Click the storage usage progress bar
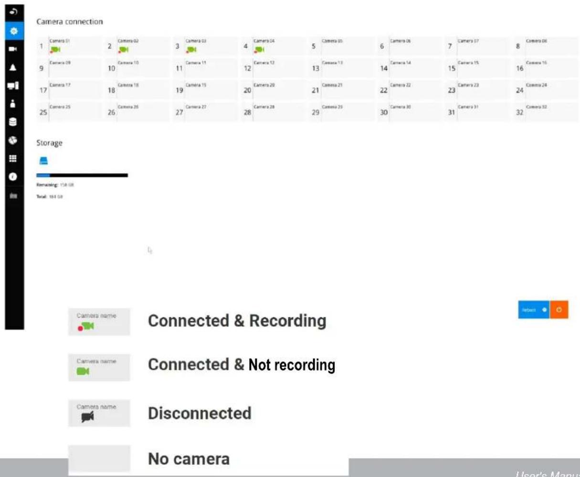 pyautogui.click(x=82, y=175)
